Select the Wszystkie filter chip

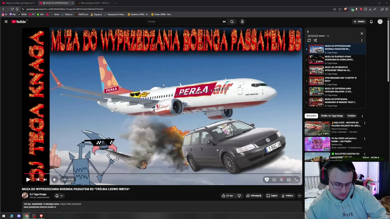coord(311,116)
